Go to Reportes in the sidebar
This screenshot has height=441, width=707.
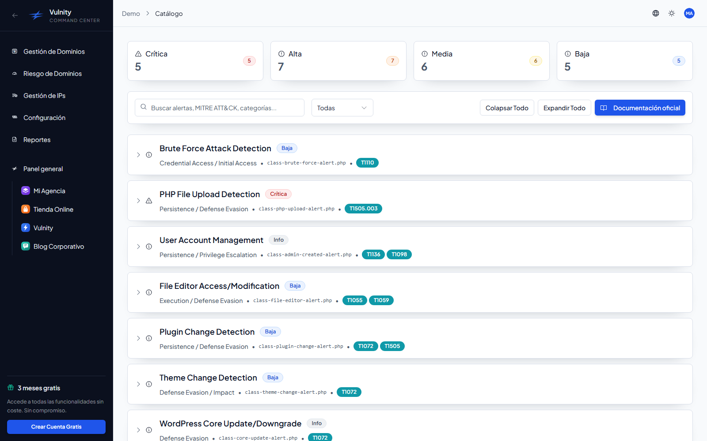click(37, 140)
